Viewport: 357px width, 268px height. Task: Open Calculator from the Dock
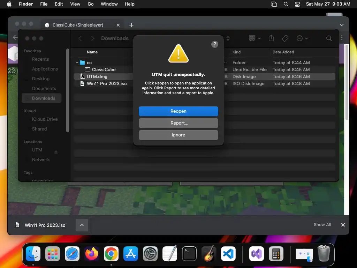276,254
